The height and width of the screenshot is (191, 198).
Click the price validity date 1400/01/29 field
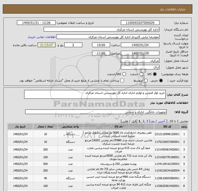pos(140,53)
